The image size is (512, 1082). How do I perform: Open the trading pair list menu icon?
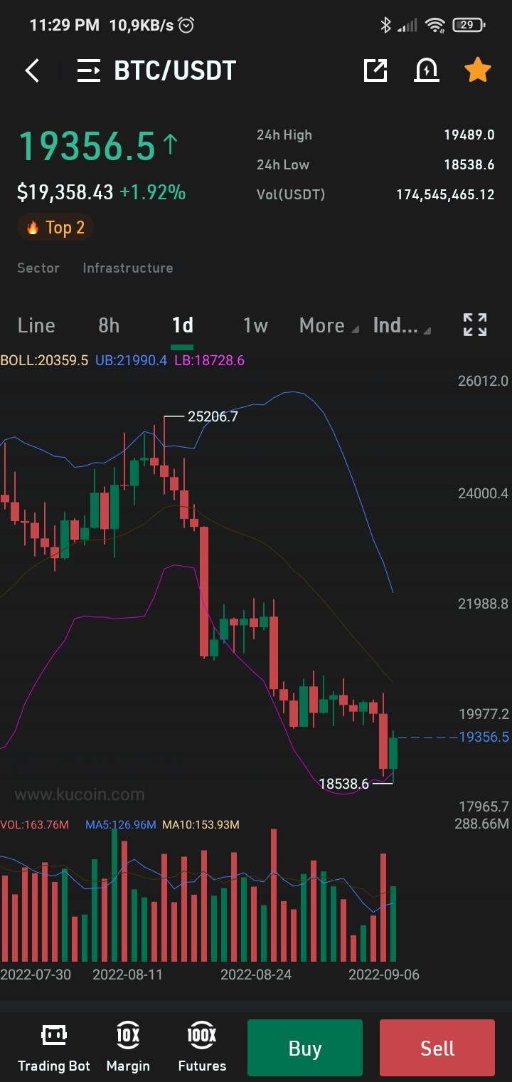(89, 70)
